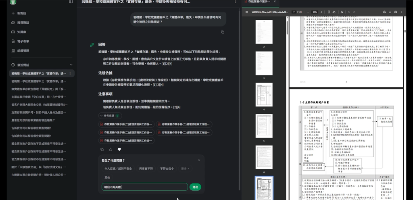Close the 存款業務作業手 PDF tab

pyautogui.click(x=275, y=2)
